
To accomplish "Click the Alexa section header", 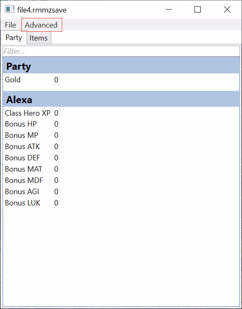I will [121, 99].
